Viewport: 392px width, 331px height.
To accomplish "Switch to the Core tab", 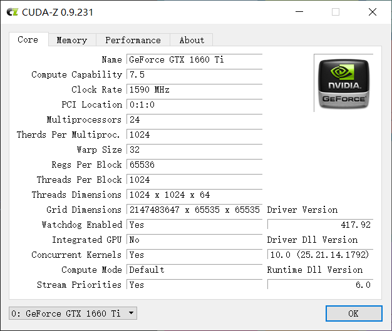I will tap(28, 39).
